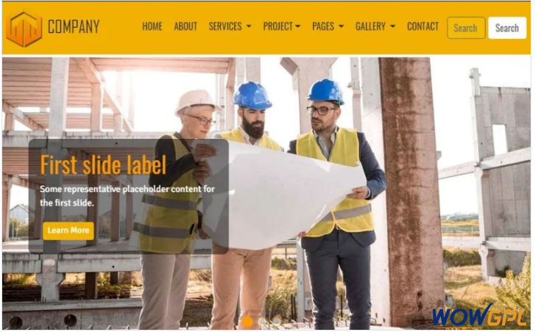Select the first carousel indicator dot
The height and width of the screenshot is (332, 535).
click(x=248, y=322)
